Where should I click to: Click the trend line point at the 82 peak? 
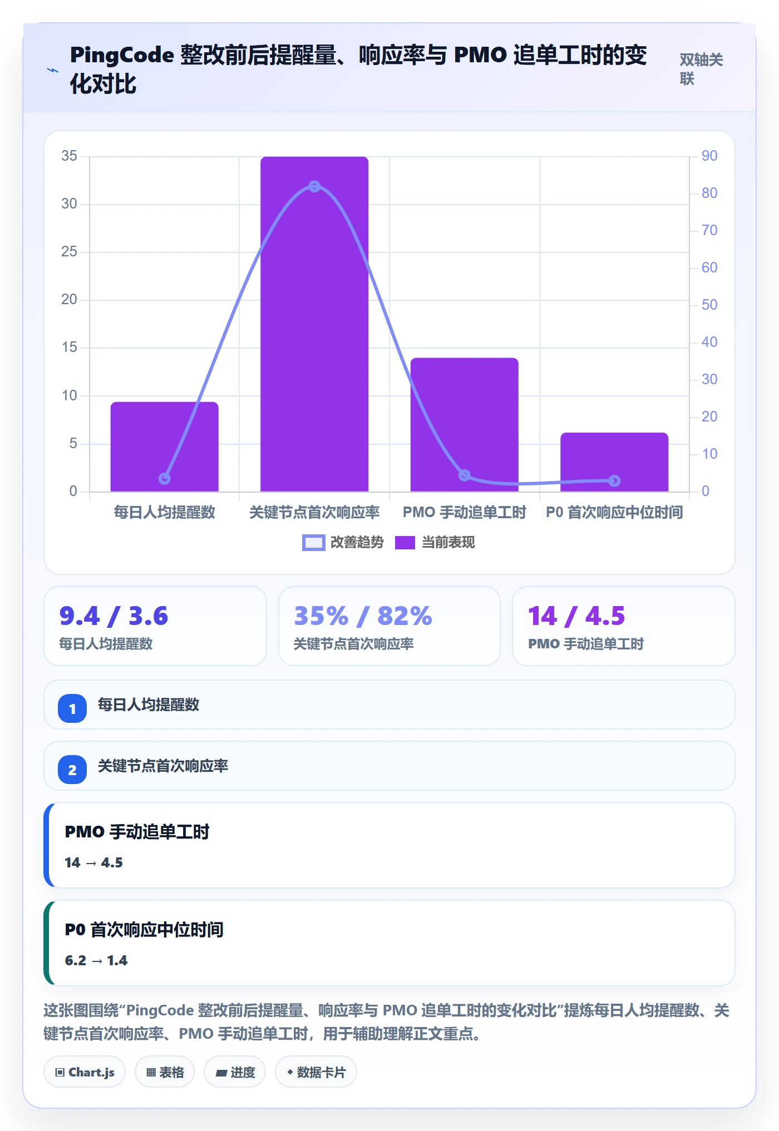[314, 186]
